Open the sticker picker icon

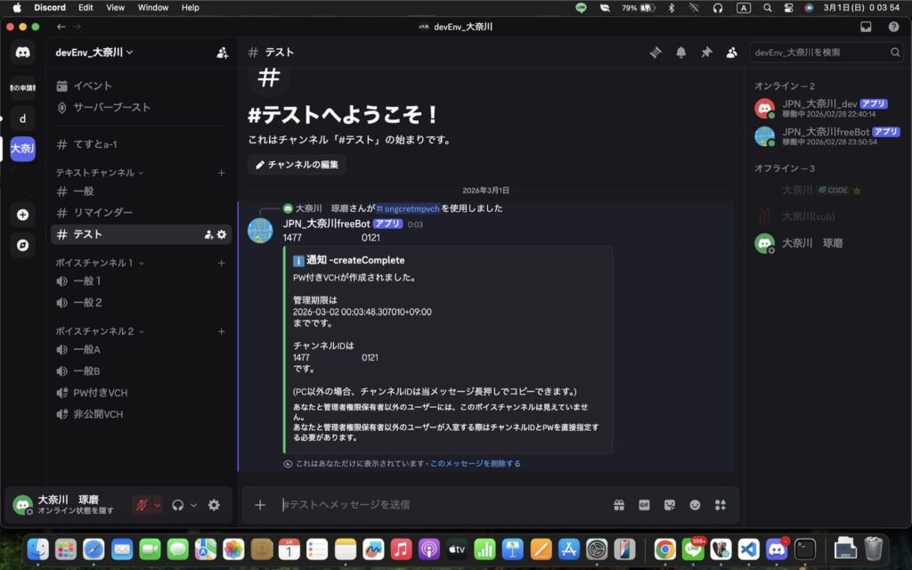pyautogui.click(x=669, y=505)
